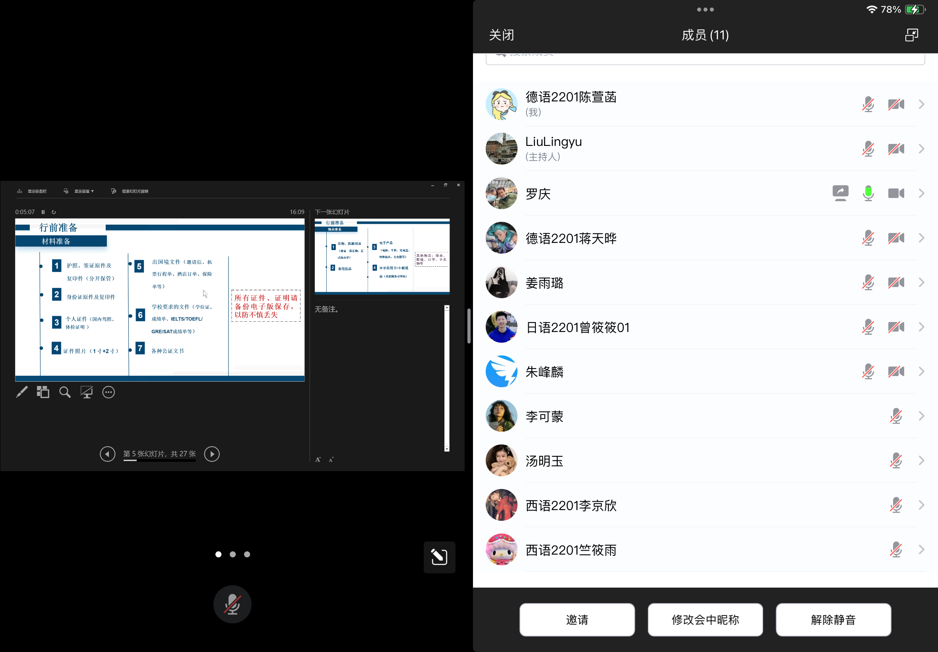Toggle 罗庆's green microphone icon
938x652 pixels.
(x=868, y=193)
